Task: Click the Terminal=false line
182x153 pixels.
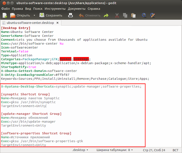Action: [x=15, y=51]
